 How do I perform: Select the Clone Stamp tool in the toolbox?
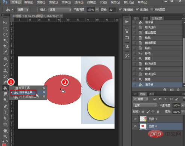pos(5,70)
